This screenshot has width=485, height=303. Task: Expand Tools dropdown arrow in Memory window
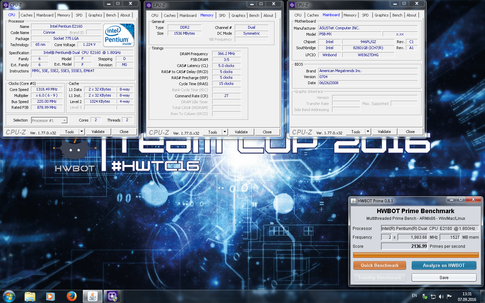[225, 132]
